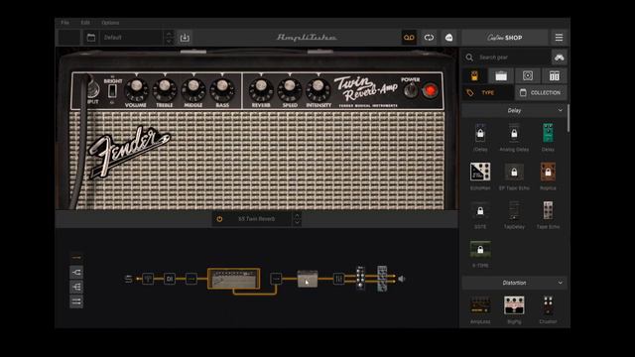Select the green Delay pedal
This screenshot has width=635, height=357.
548,133
